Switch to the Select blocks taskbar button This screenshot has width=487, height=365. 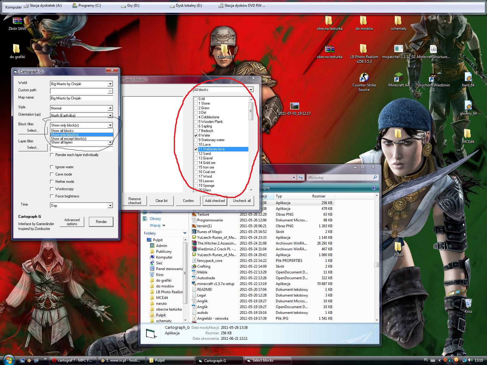[x=267, y=360]
